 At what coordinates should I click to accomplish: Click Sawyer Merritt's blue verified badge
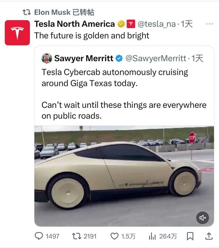pos(119,58)
